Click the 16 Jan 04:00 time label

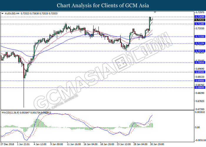click(91, 144)
